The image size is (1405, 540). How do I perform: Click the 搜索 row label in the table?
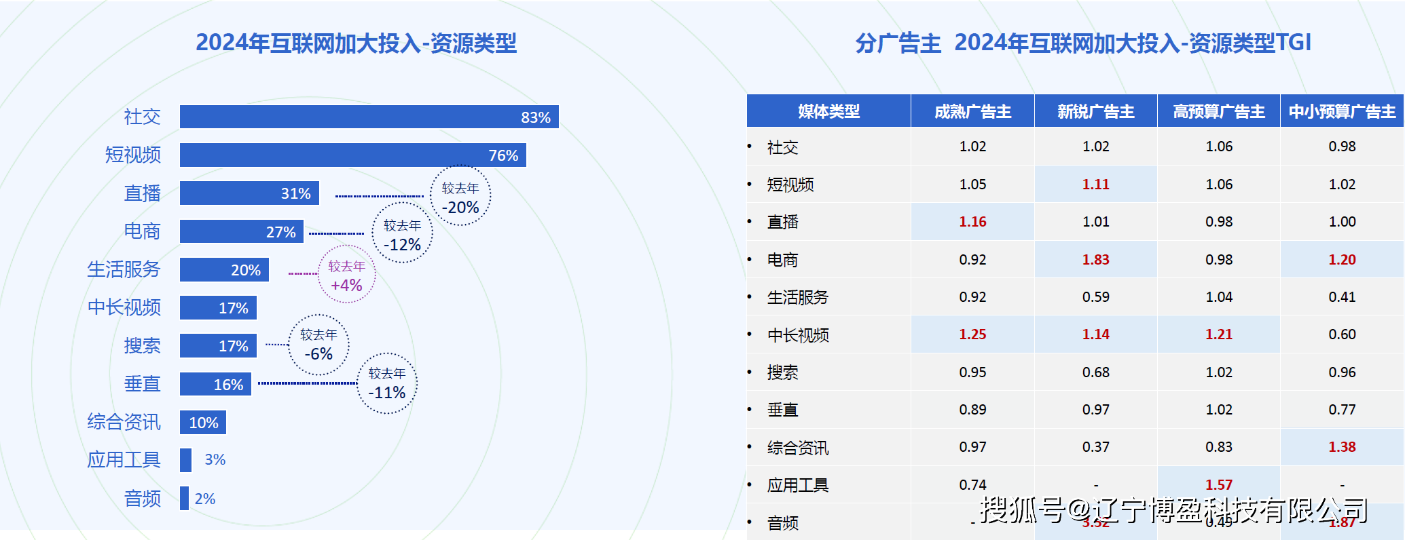pyautogui.click(x=782, y=372)
